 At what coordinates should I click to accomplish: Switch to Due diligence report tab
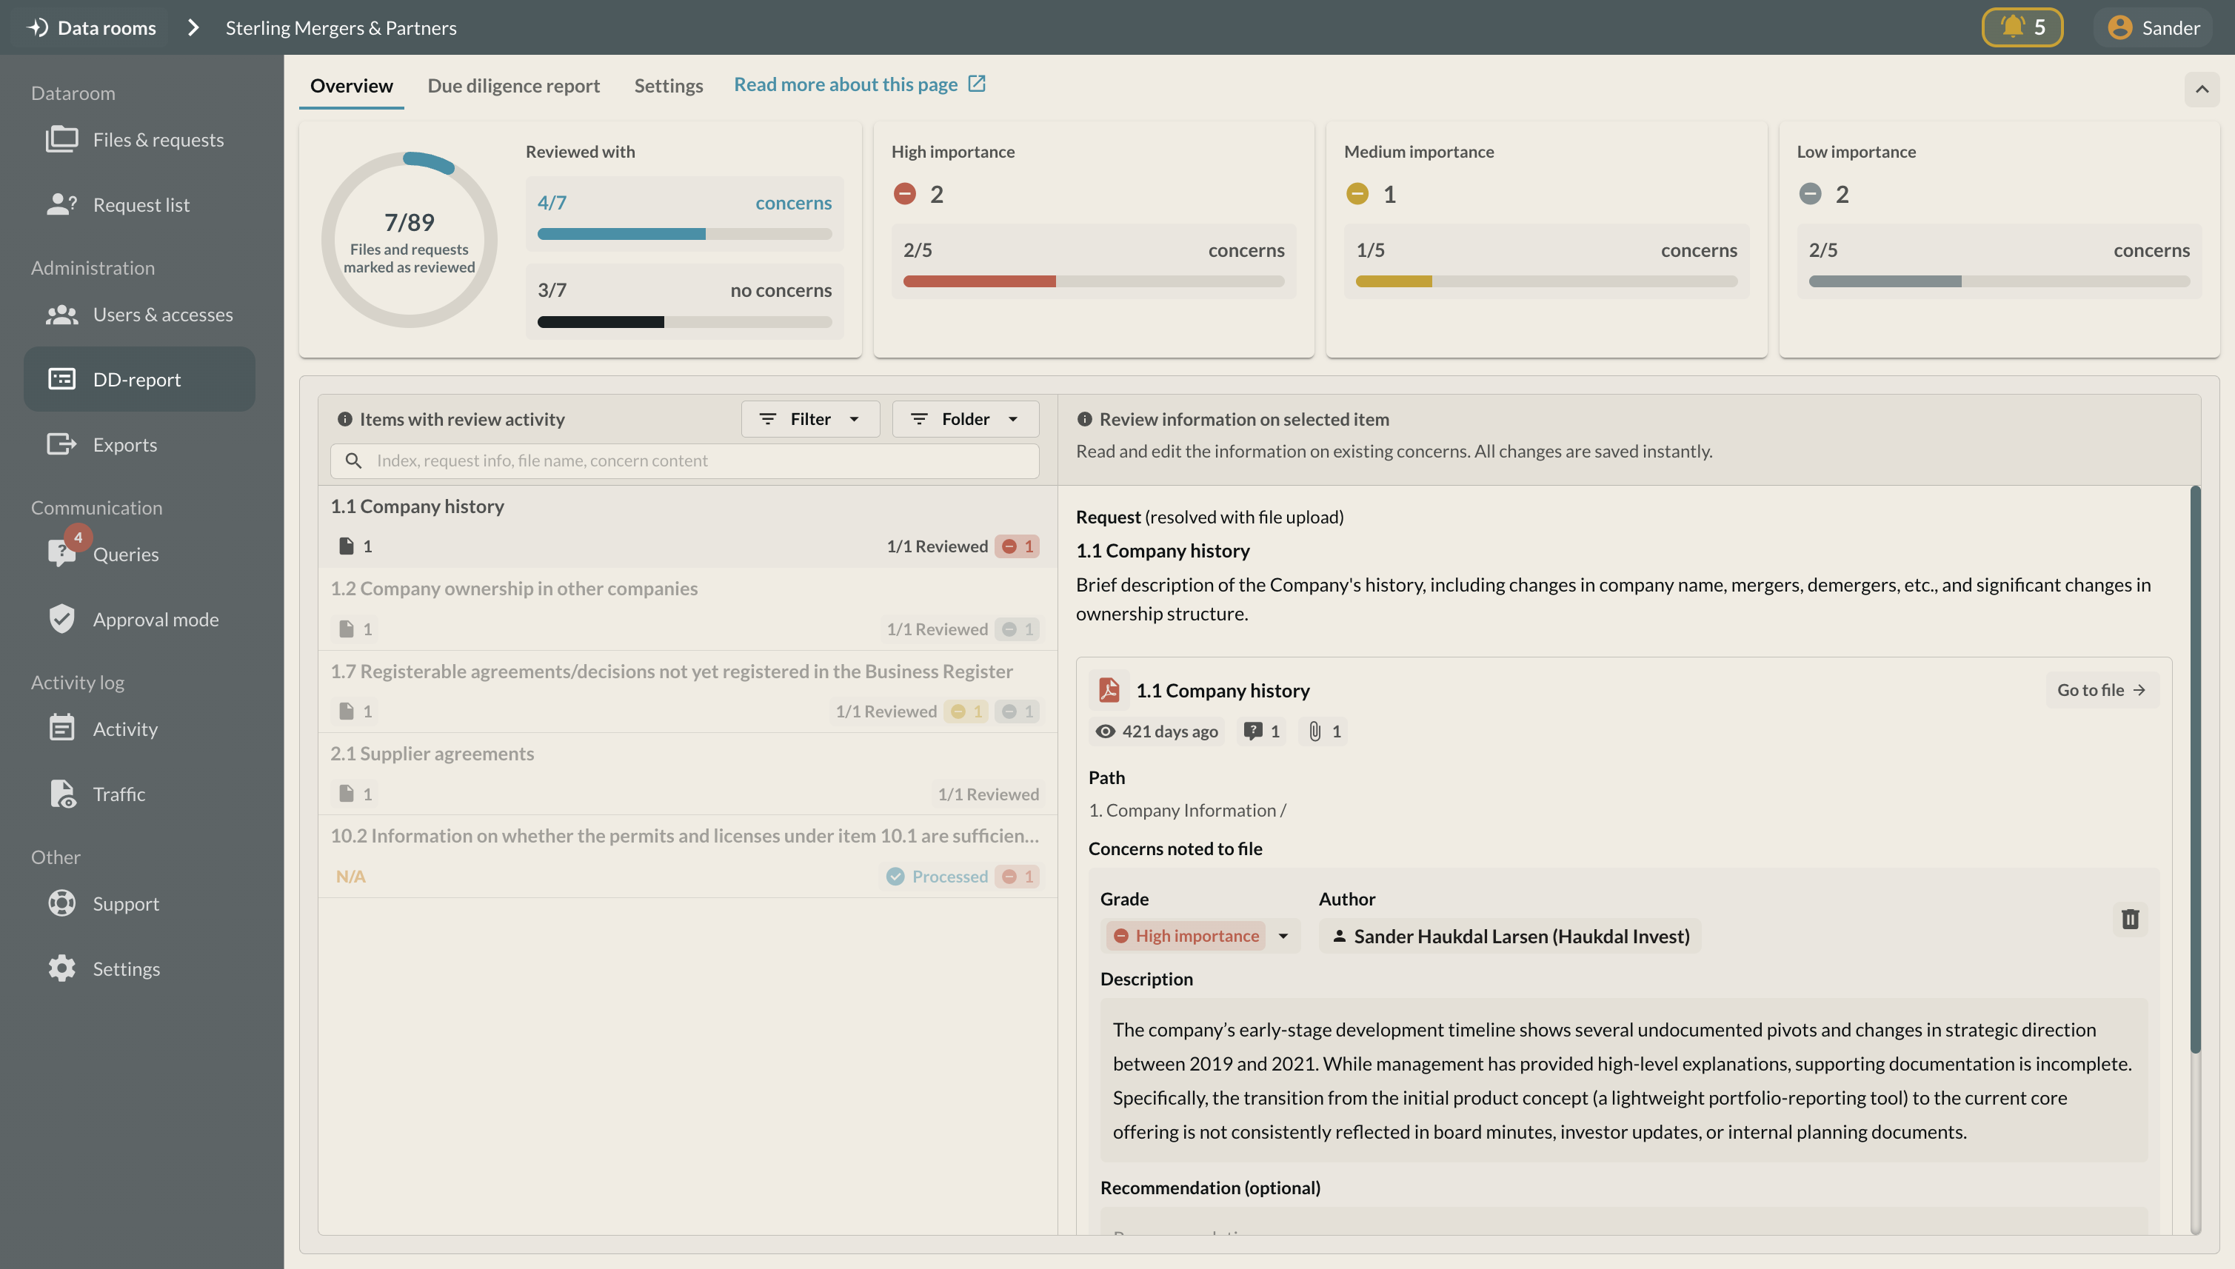pos(513,85)
